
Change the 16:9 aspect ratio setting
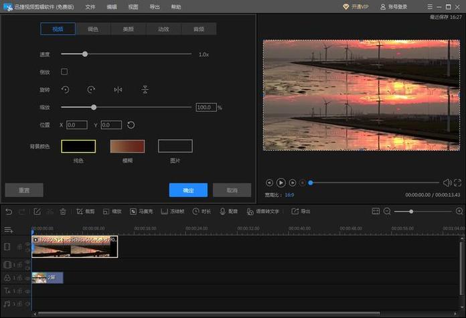pyautogui.click(x=289, y=195)
